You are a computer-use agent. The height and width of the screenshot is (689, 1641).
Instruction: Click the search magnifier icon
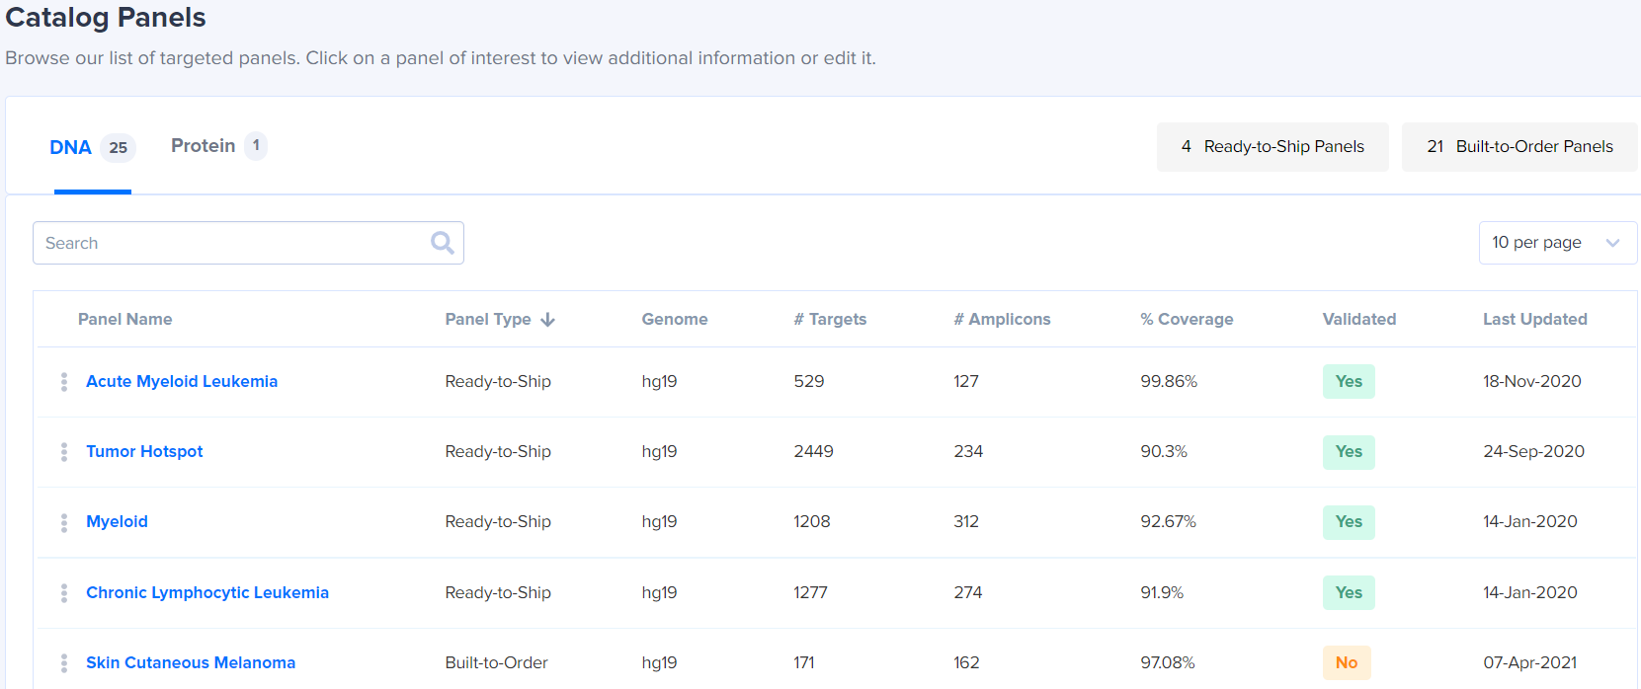pos(443,243)
